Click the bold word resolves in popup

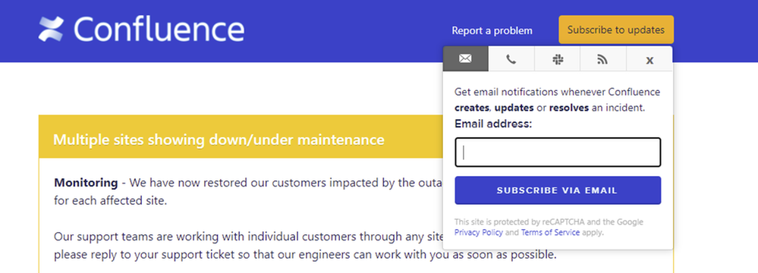pyautogui.click(x=568, y=108)
